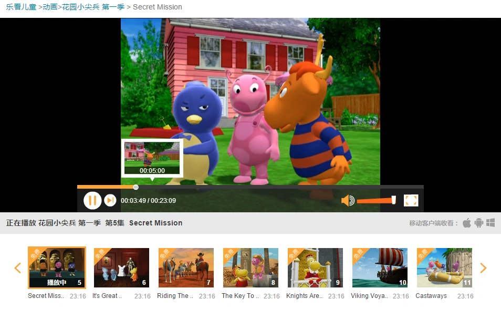The height and width of the screenshot is (309, 501).
Task: Open the Apple mobile client link
Action: click(x=467, y=223)
